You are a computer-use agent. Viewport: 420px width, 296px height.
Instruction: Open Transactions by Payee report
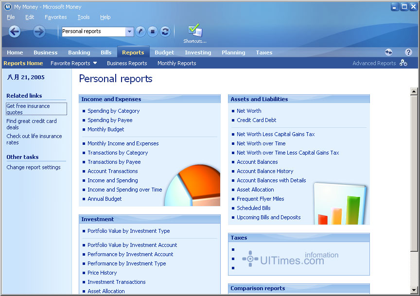coord(114,162)
